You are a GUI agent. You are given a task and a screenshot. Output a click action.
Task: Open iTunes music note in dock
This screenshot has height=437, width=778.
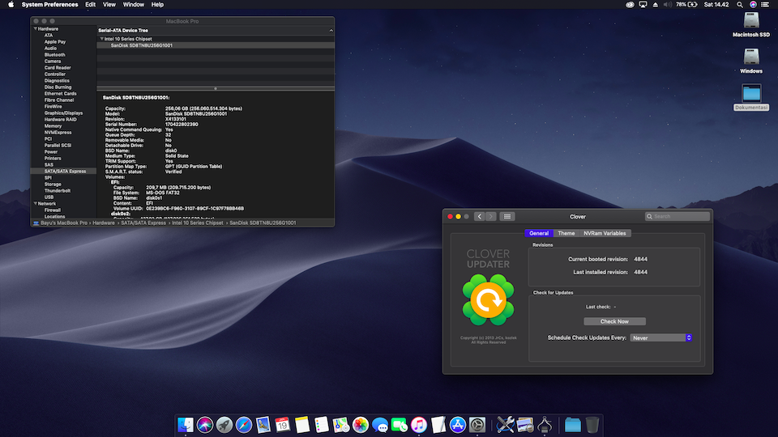[x=419, y=425]
